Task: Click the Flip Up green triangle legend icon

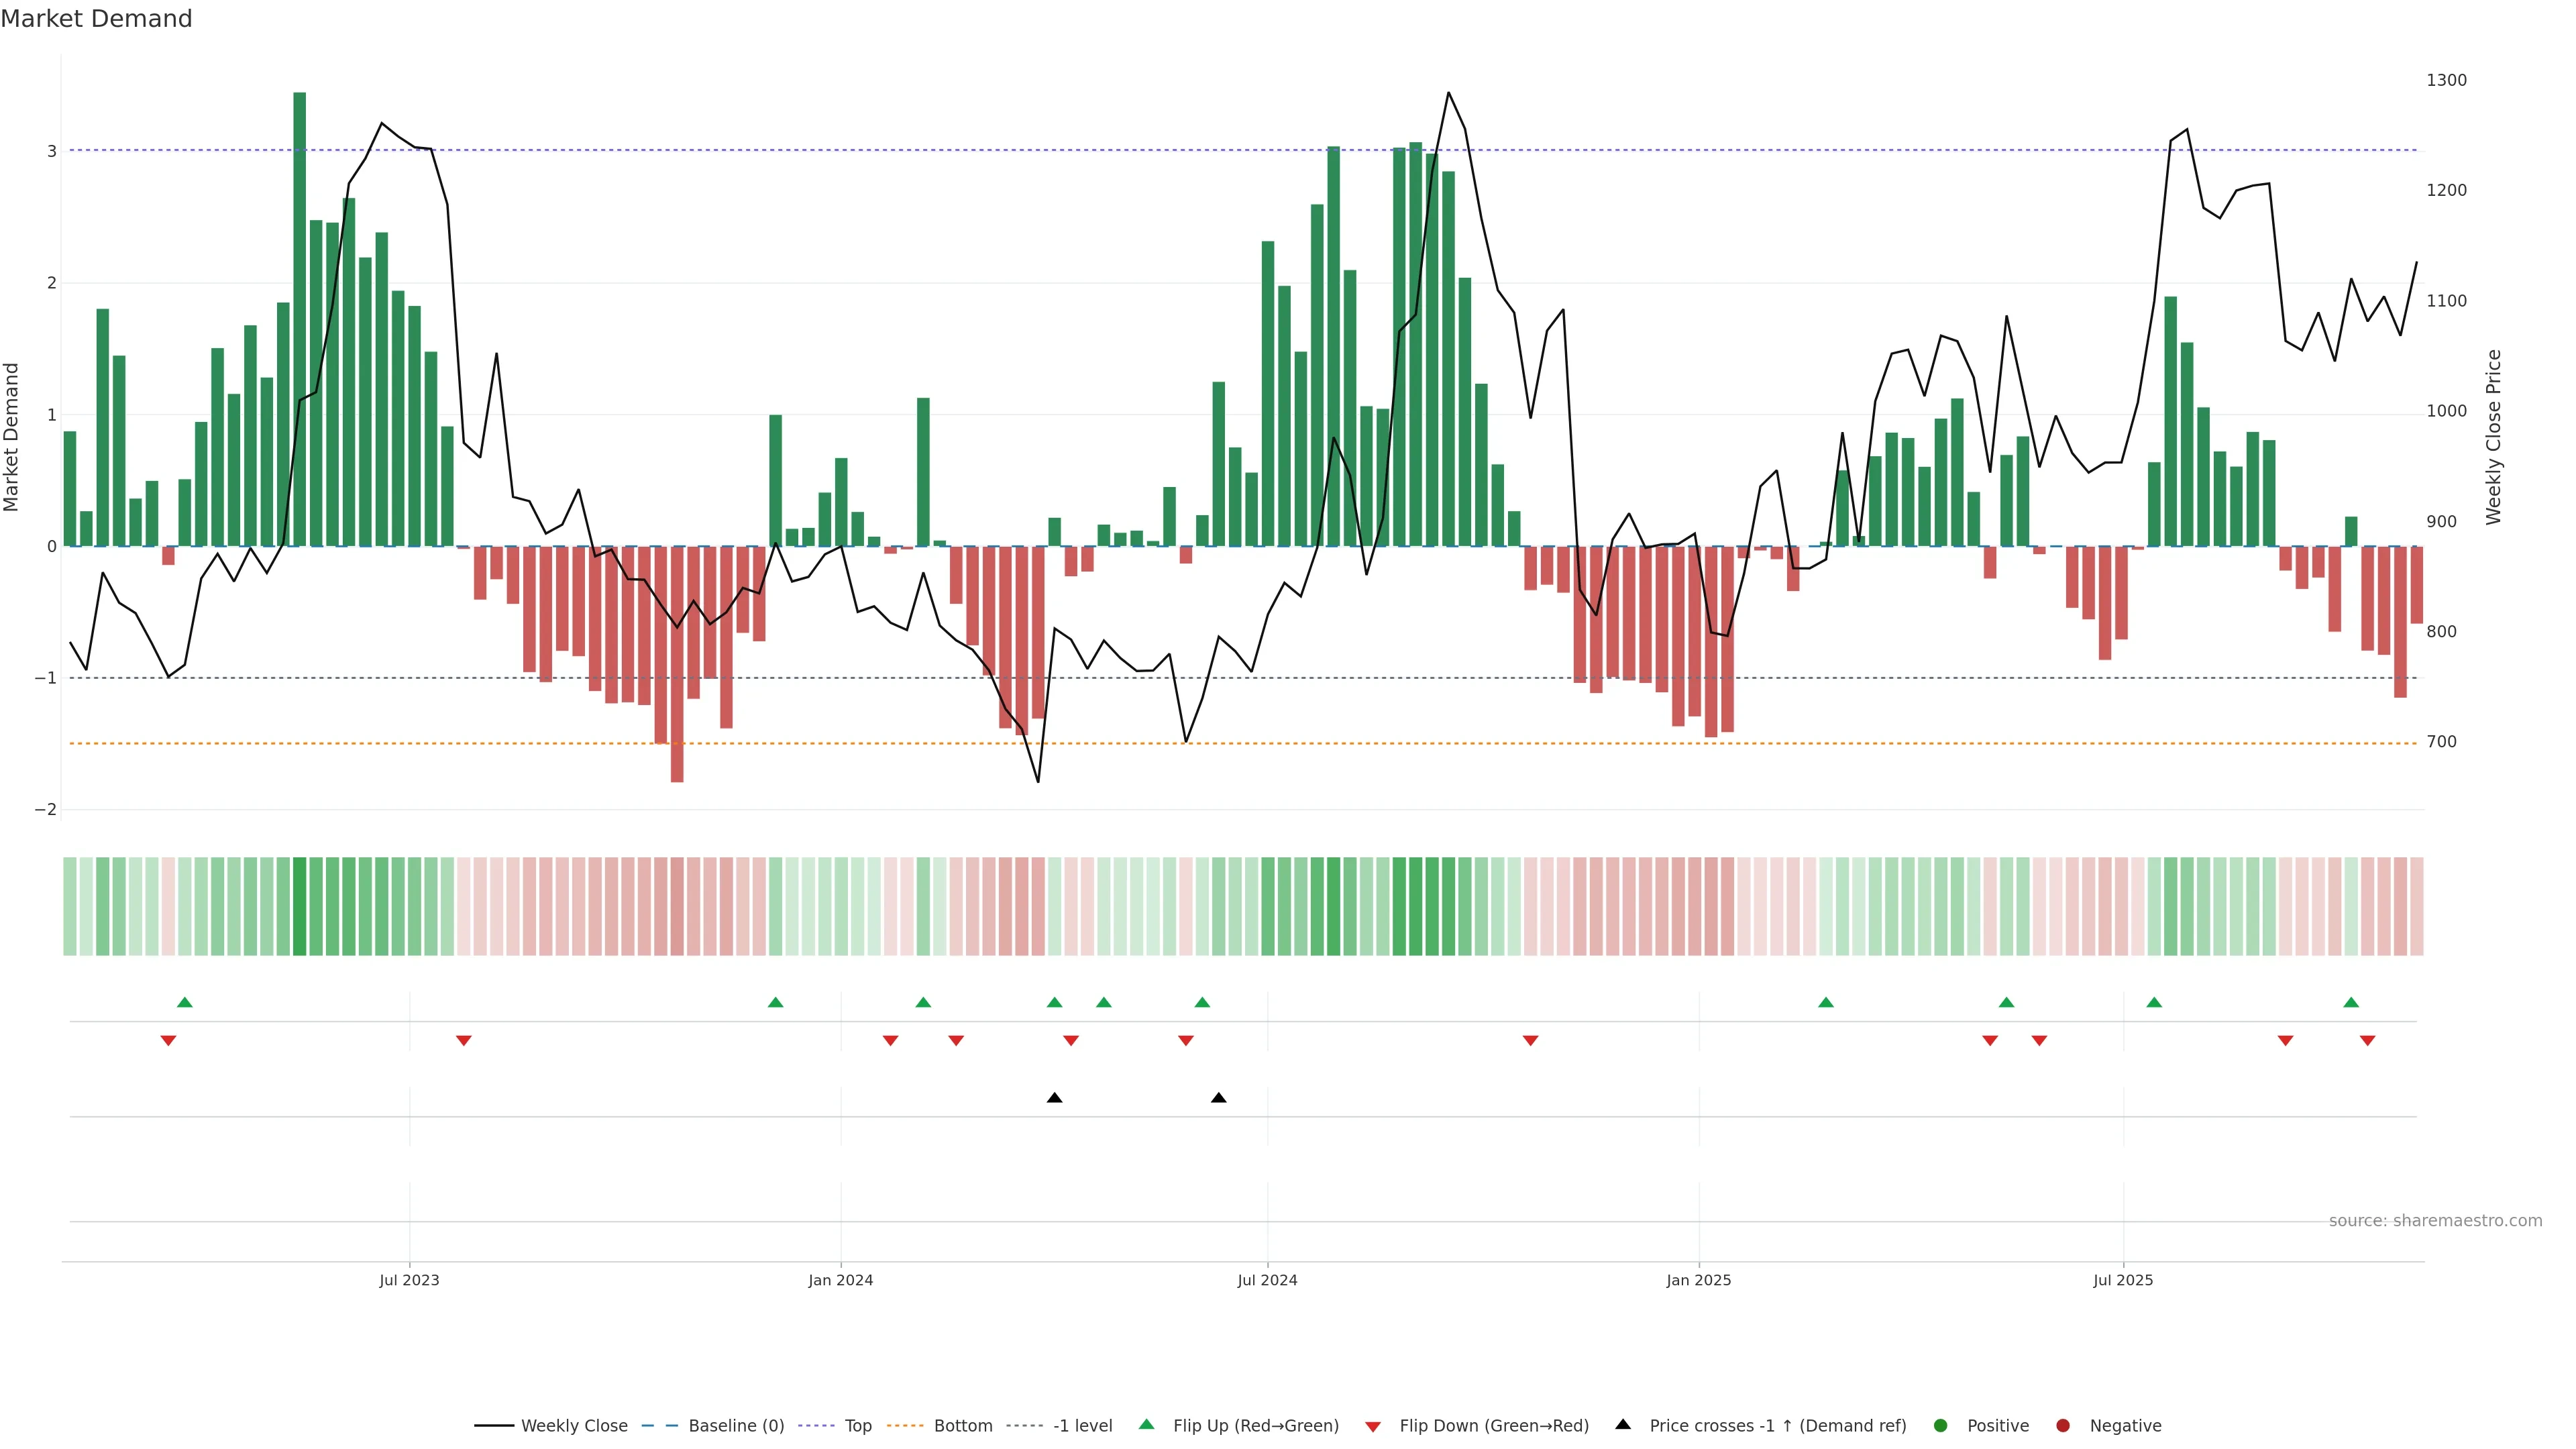Action: (1146, 1424)
